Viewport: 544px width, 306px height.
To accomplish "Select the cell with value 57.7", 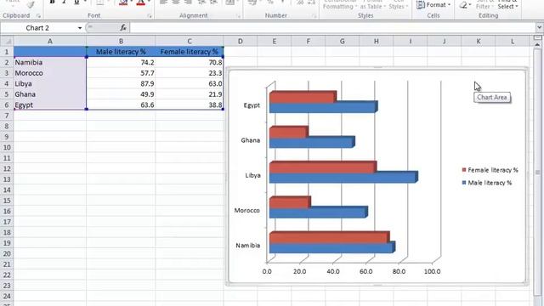I will (121, 73).
